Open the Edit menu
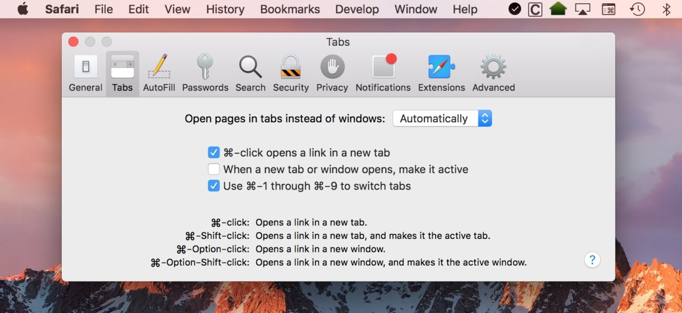Viewport: 682px width, 313px height. point(139,9)
